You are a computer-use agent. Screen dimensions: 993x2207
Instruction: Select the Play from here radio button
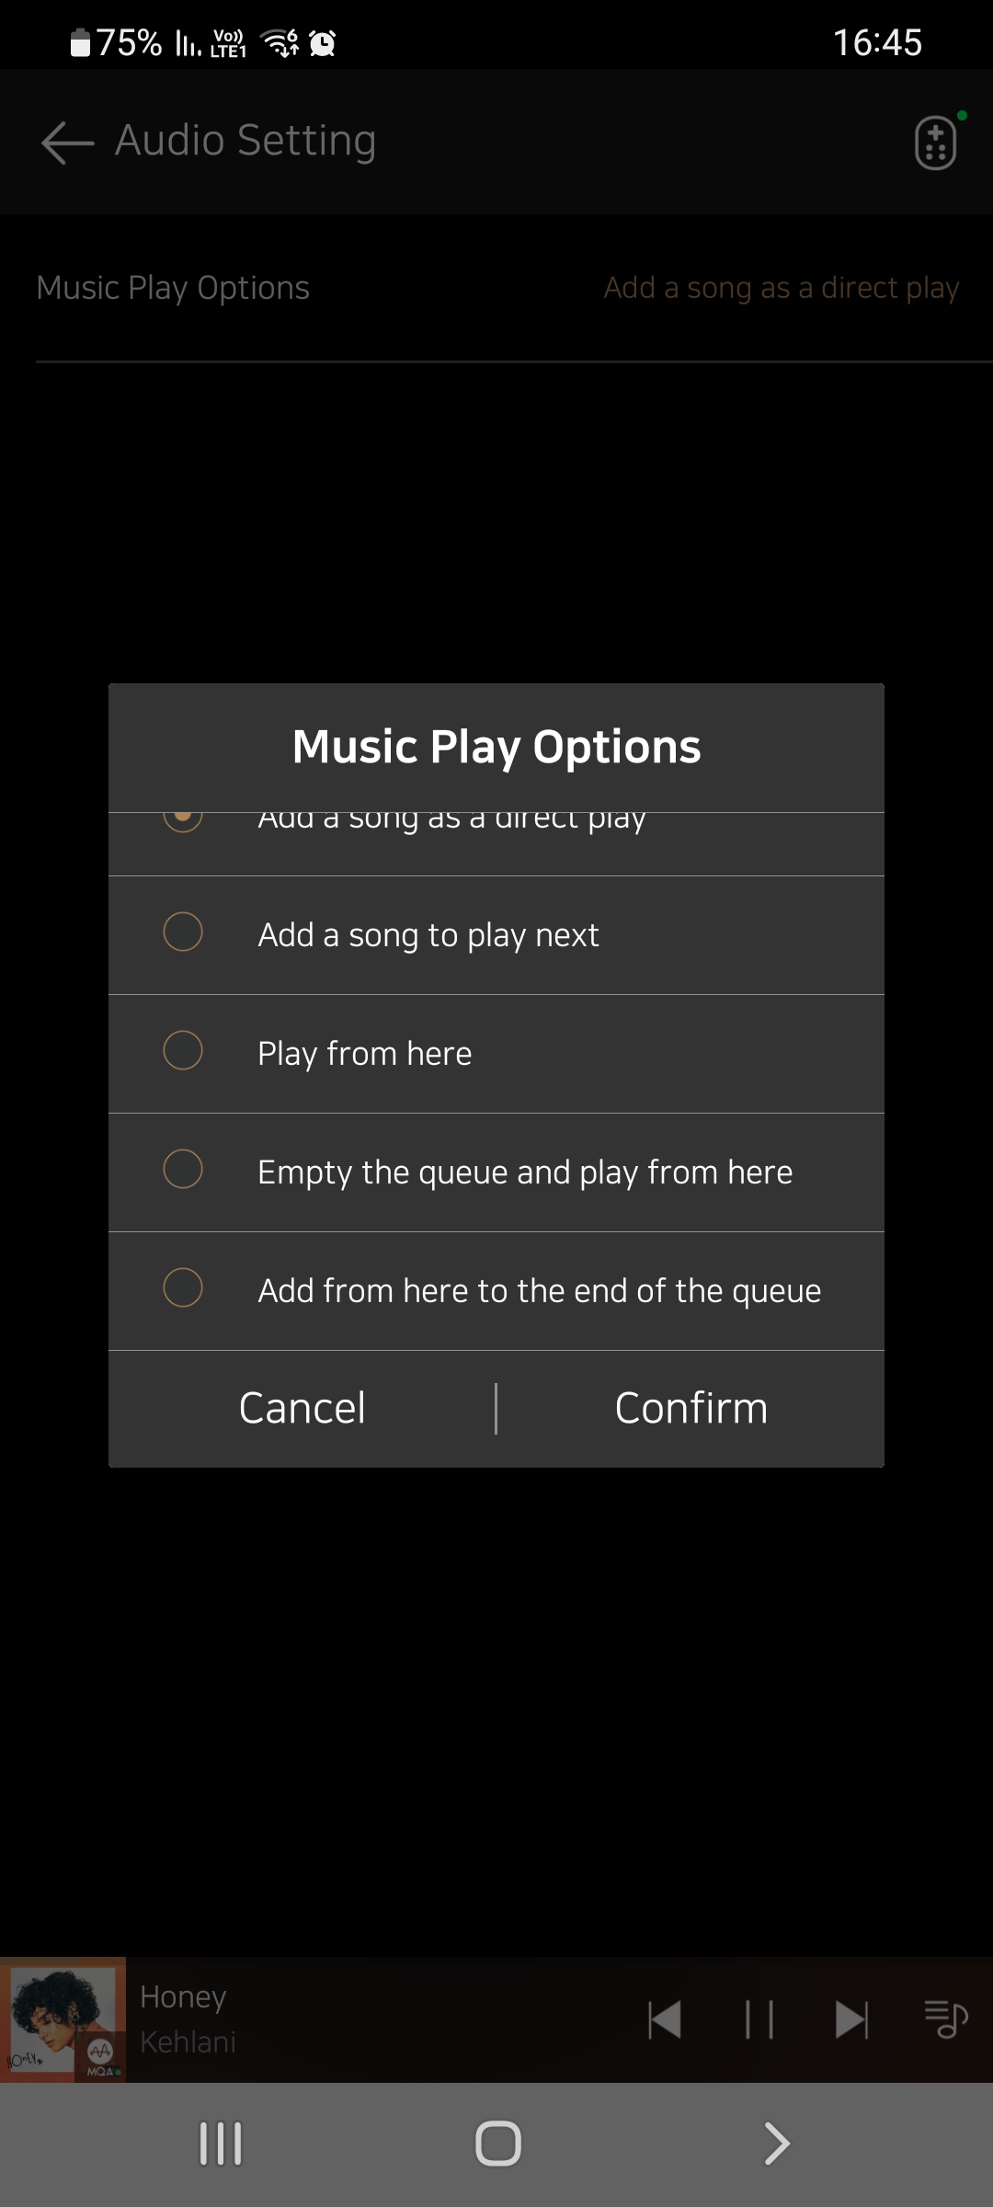coord(183,1051)
